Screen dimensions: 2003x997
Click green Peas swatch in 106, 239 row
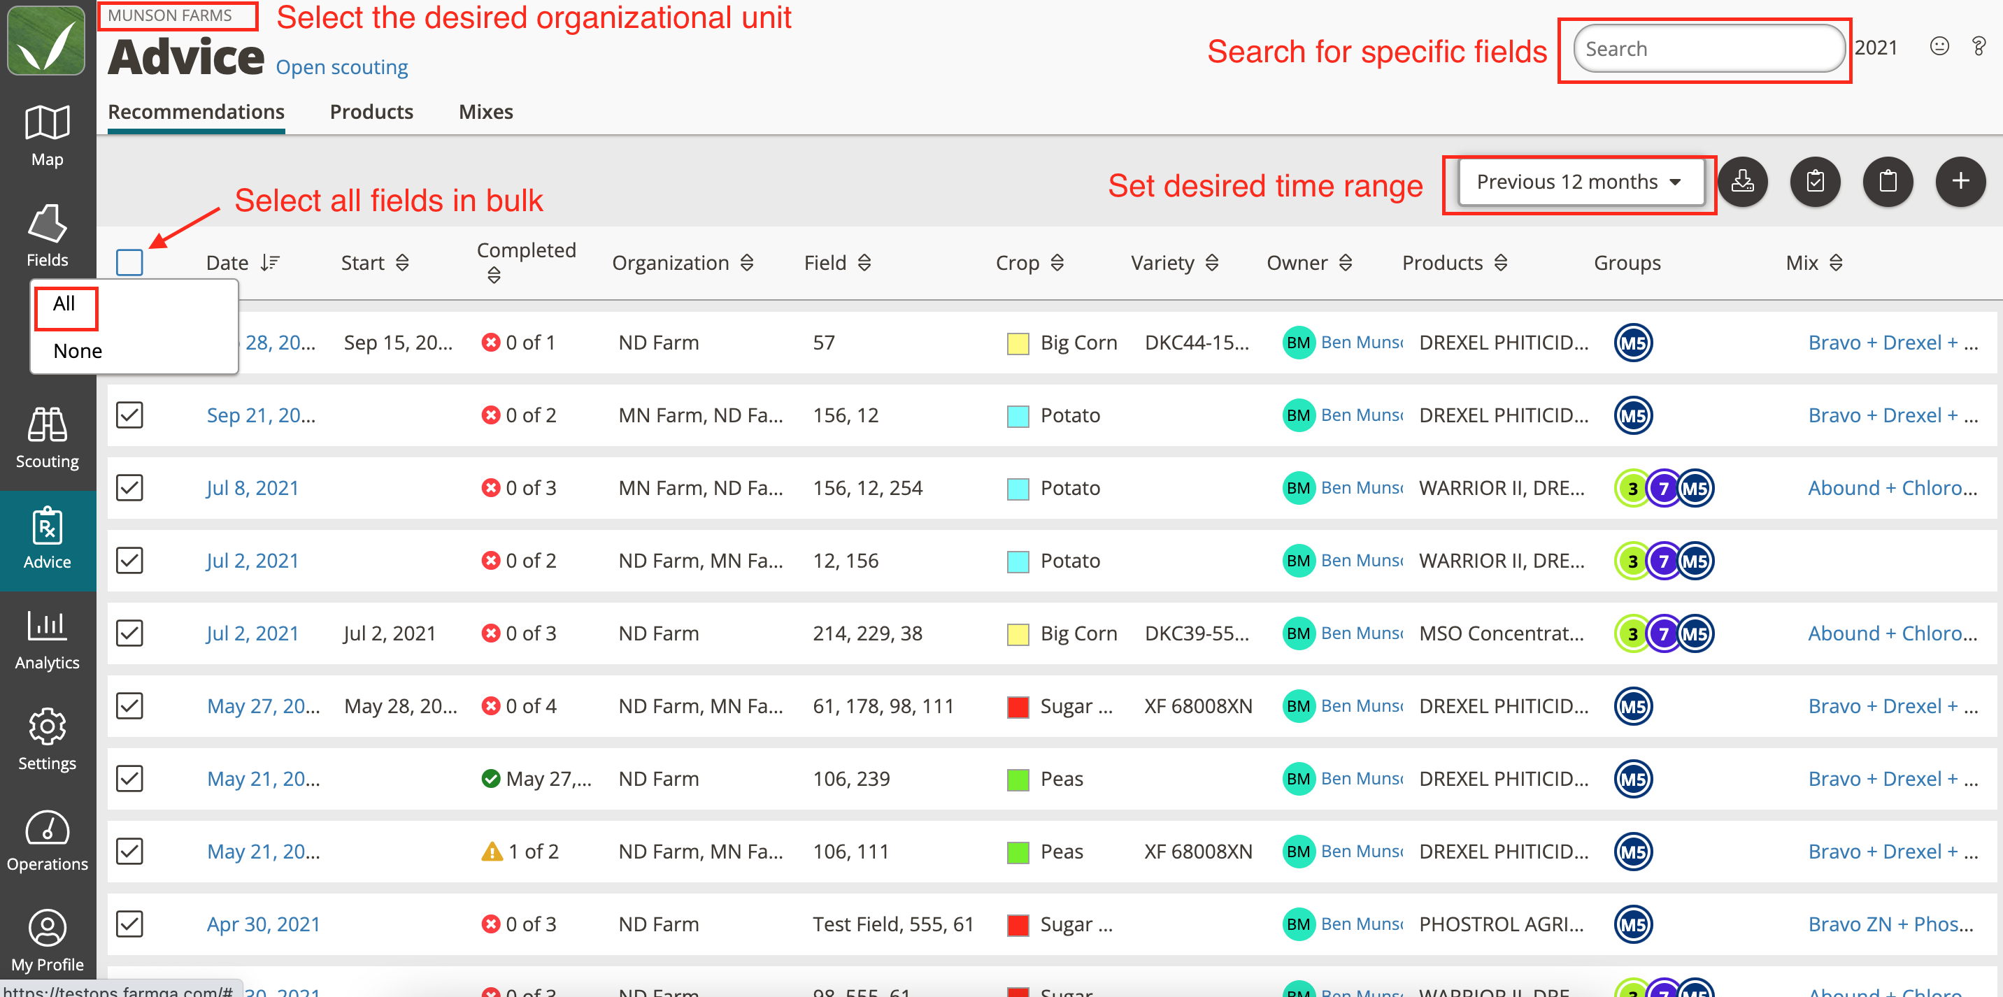(x=1017, y=780)
